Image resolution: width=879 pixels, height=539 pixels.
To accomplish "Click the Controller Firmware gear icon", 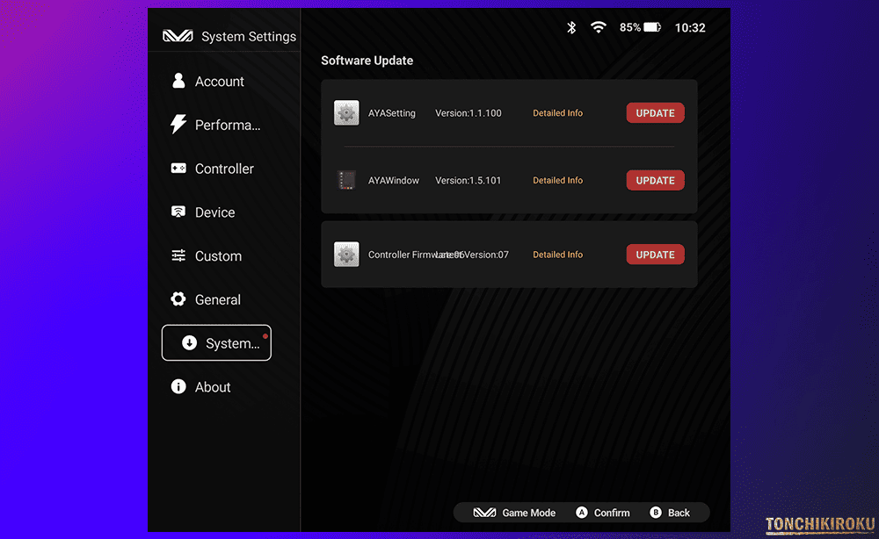I will tap(346, 255).
